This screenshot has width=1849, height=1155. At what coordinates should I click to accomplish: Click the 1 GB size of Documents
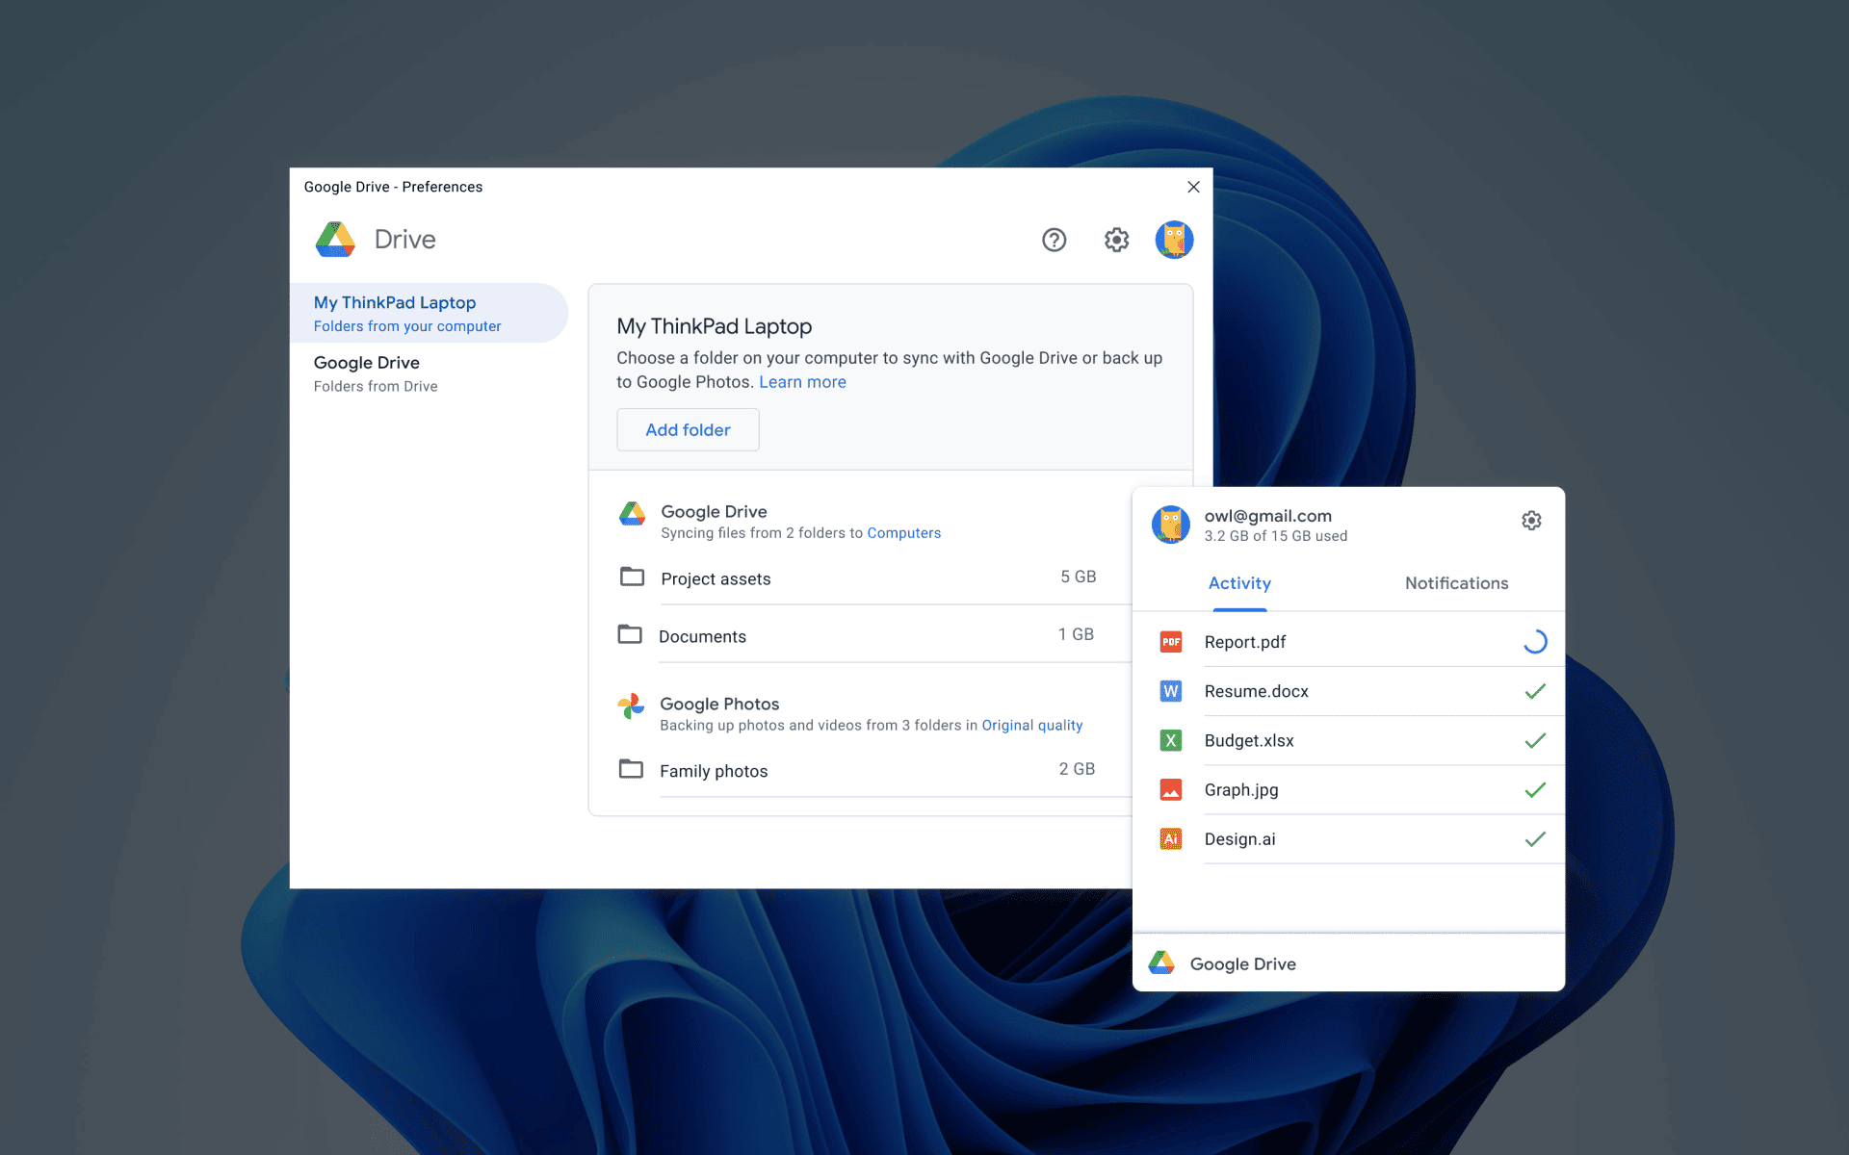pyautogui.click(x=1076, y=634)
